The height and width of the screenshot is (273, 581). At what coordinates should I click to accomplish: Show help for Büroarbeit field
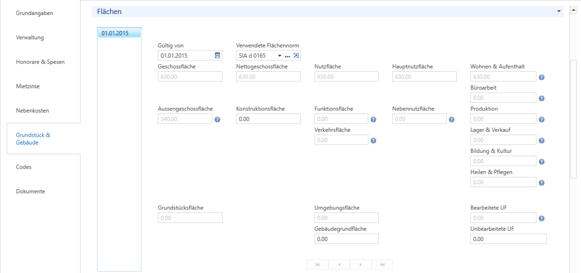coord(541,98)
